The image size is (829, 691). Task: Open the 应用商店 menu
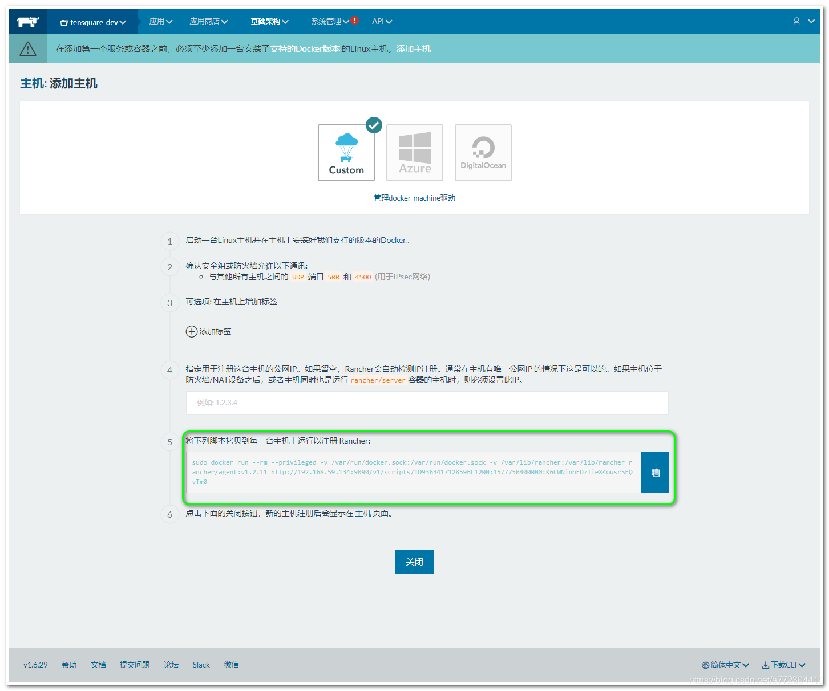click(209, 21)
